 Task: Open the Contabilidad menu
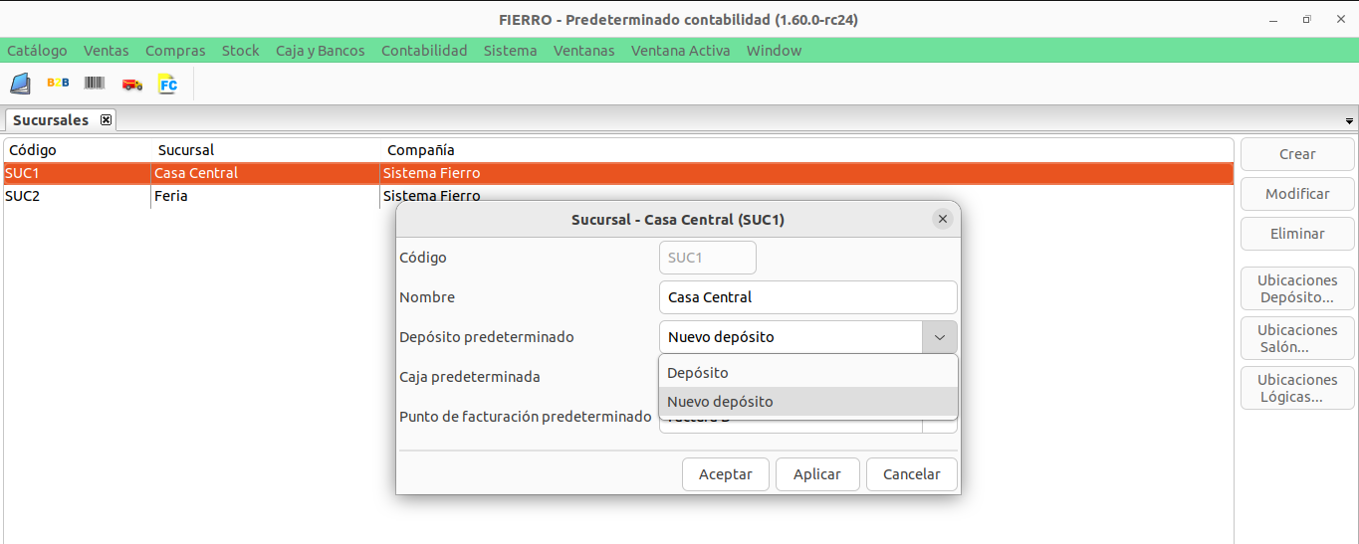click(424, 51)
